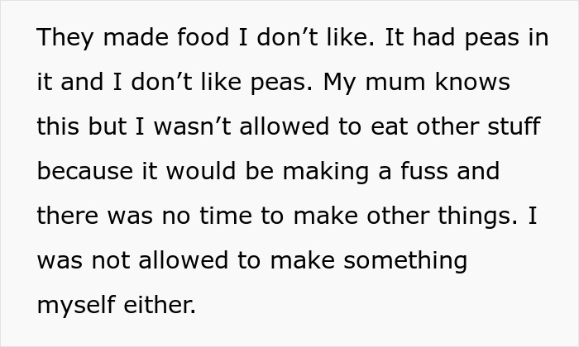Click the word "this" starting third line
The height and width of the screenshot is (347, 579).
coord(59,127)
